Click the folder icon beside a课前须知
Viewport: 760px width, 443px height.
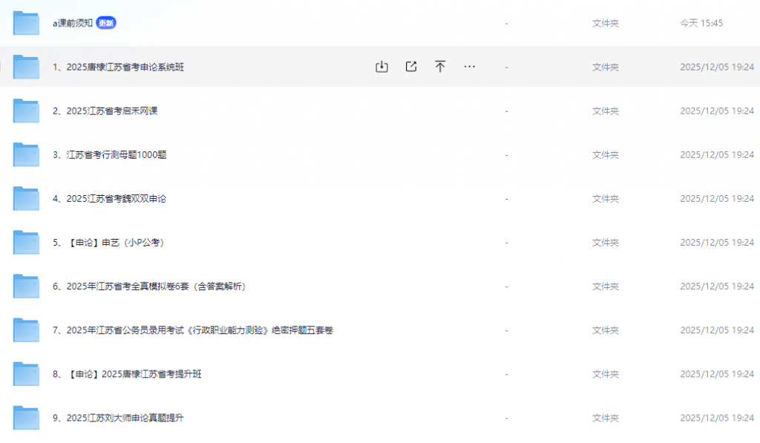pos(26,22)
